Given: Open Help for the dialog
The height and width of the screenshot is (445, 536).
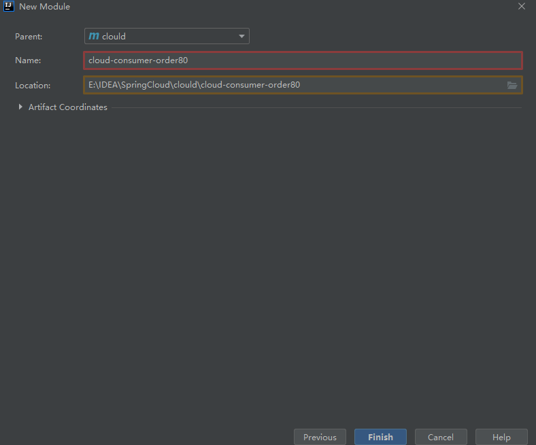Looking at the screenshot, I should 501,437.
